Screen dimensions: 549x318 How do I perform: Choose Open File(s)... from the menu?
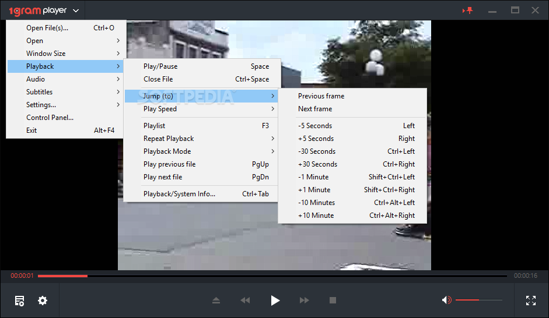coord(65,28)
